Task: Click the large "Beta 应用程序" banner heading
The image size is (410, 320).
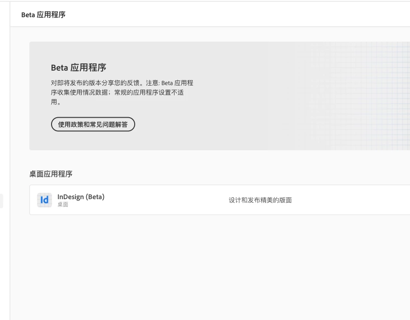Action: 79,68
